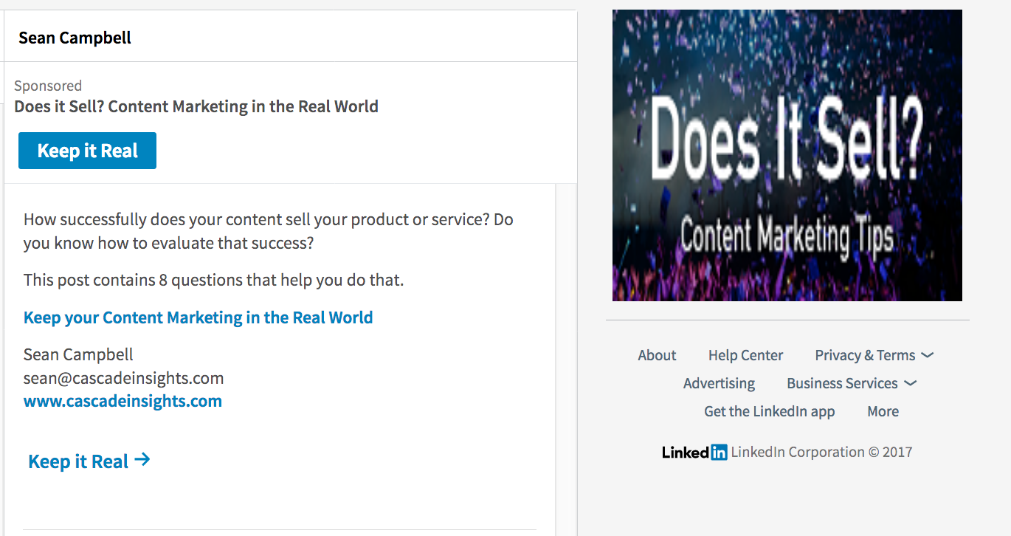Click the chevron next to Privacy & Terms
This screenshot has width=1011, height=536.
pos(928,355)
